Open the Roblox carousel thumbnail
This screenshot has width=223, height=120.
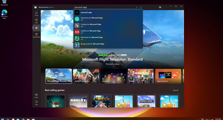tap(141, 76)
